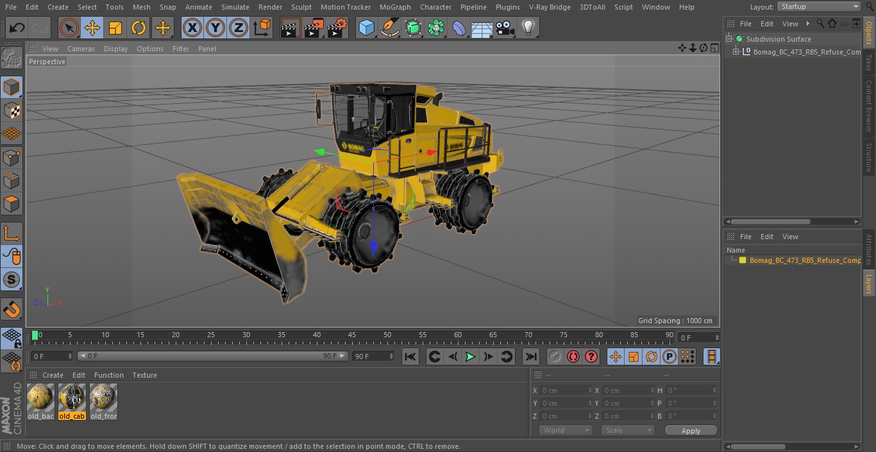
Task: Toggle snapping magnet icon
Action: tap(12, 310)
